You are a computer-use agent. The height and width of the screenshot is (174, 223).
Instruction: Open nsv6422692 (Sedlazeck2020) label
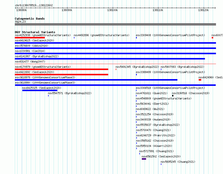click(x=35, y=72)
